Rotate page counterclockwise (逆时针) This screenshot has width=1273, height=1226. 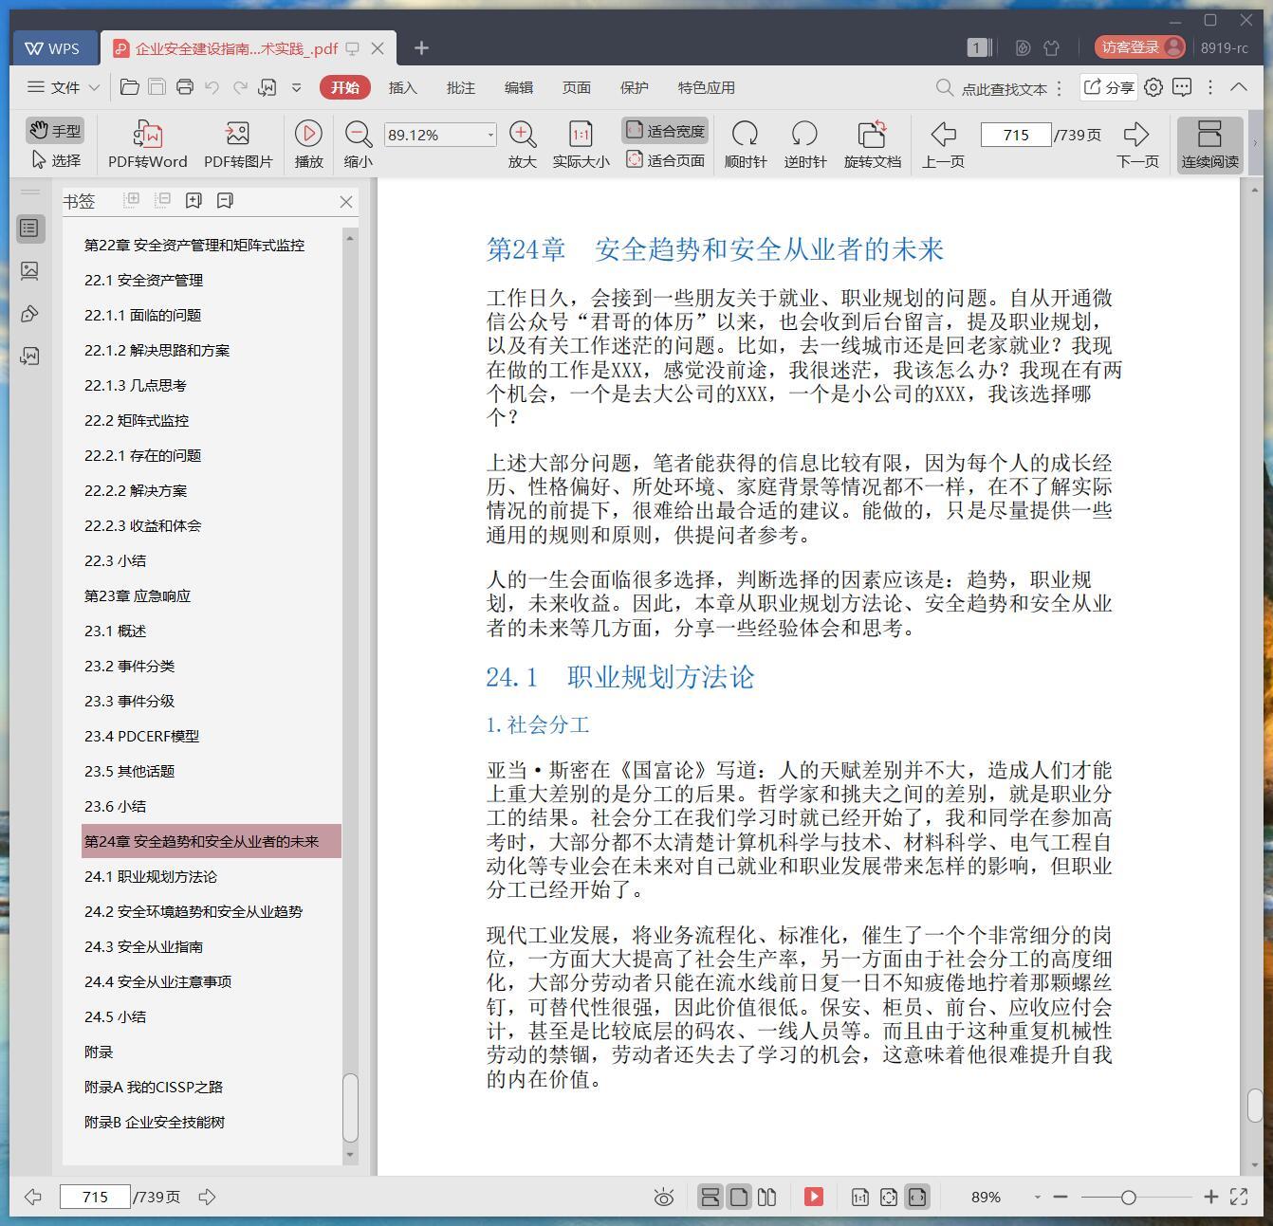pos(804,144)
